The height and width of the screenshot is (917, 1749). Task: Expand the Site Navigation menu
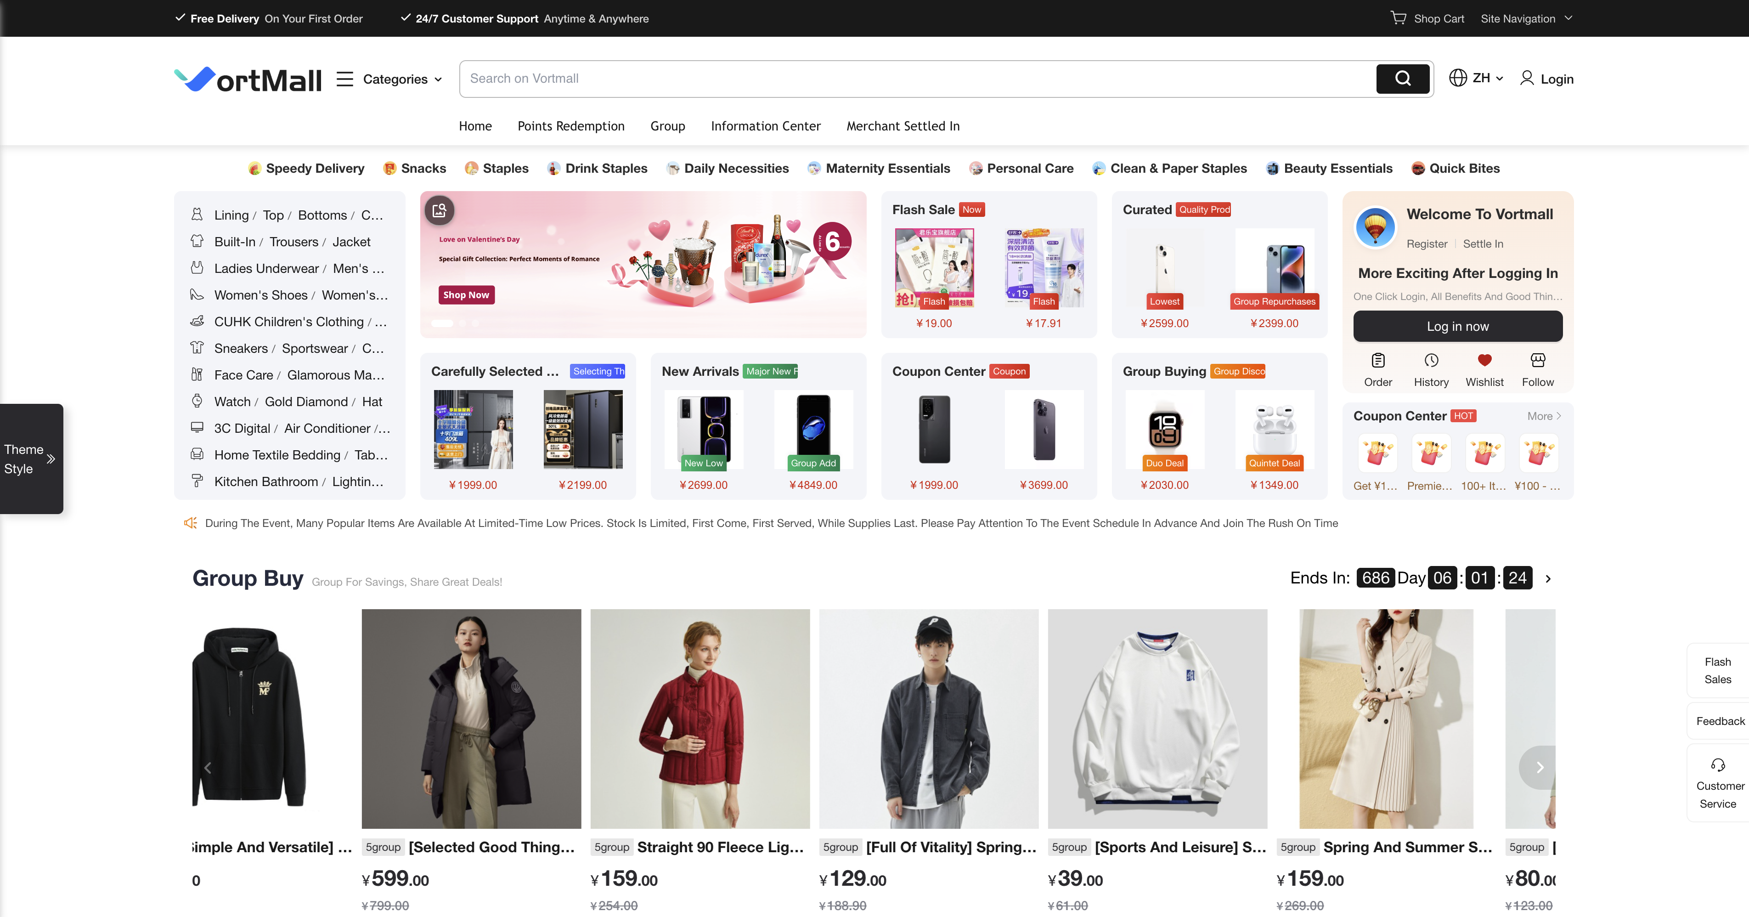[1525, 18]
